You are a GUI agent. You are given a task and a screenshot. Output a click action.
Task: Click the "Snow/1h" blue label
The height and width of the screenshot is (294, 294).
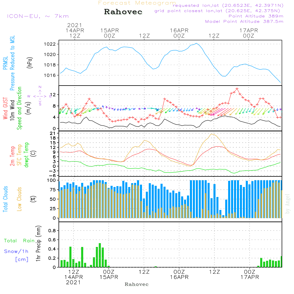pyautogui.click(x=16, y=251)
